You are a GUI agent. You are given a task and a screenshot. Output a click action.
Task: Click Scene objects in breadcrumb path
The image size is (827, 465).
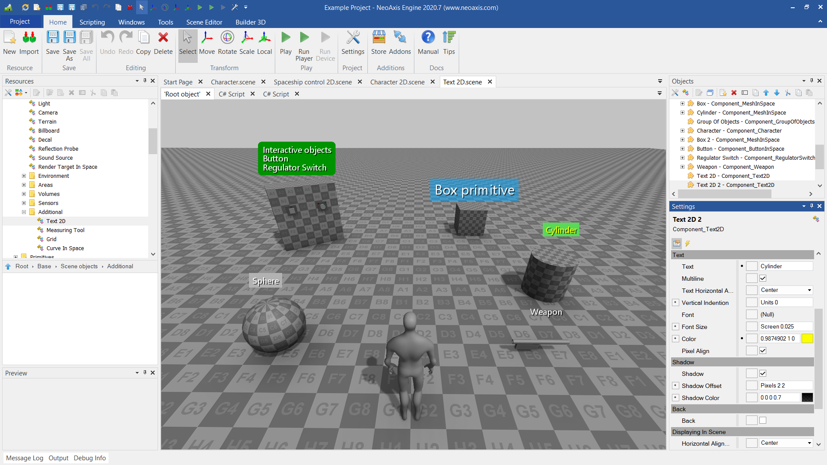point(79,266)
